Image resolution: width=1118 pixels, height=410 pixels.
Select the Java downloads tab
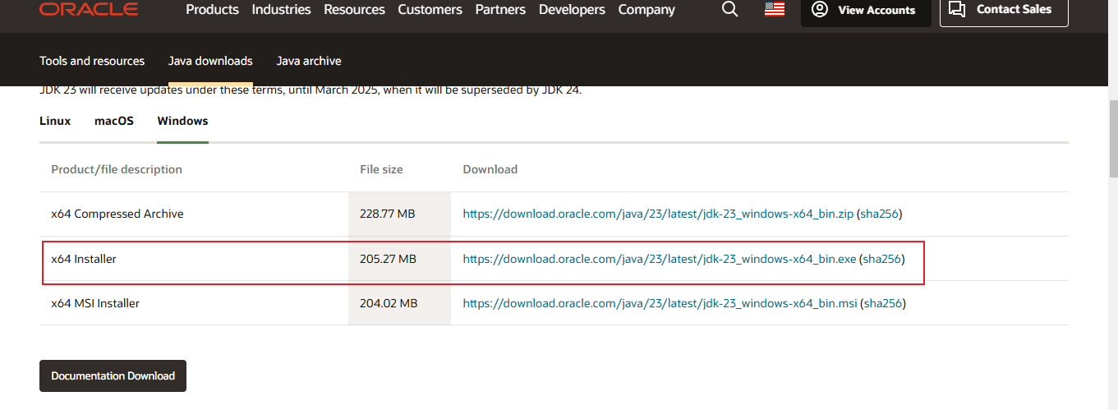pos(210,61)
